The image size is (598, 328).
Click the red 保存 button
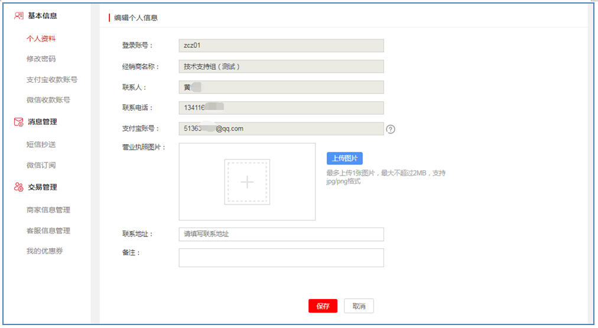pos(323,306)
